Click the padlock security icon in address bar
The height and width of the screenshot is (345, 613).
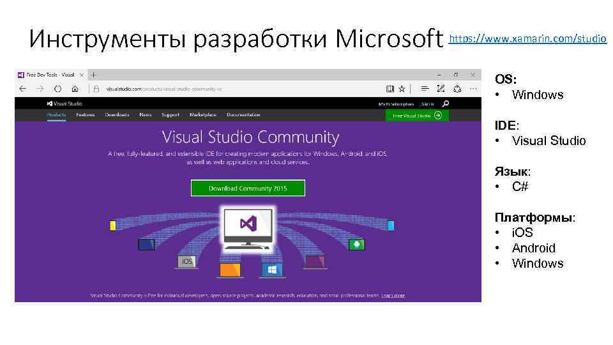96,89
